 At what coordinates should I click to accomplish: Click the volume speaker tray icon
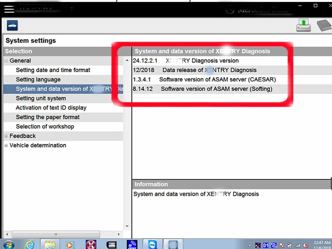tap(305, 245)
